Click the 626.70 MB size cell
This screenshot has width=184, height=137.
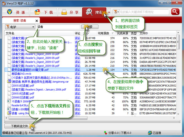pyautogui.click(x=89, y=74)
